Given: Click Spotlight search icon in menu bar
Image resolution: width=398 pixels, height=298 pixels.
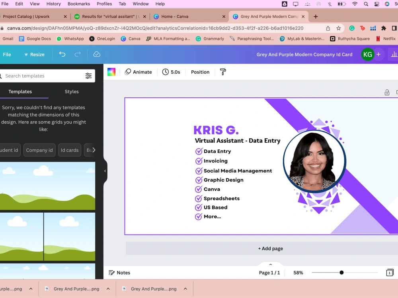Looking at the screenshot, I should tap(366, 4).
